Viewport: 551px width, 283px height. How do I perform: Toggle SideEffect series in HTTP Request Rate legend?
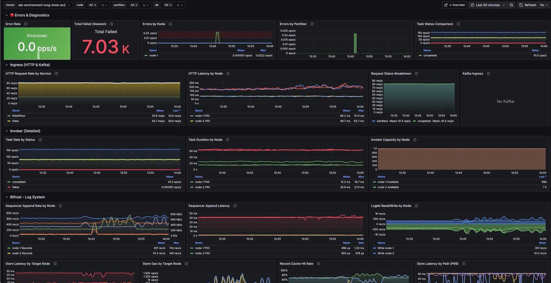click(x=19, y=116)
